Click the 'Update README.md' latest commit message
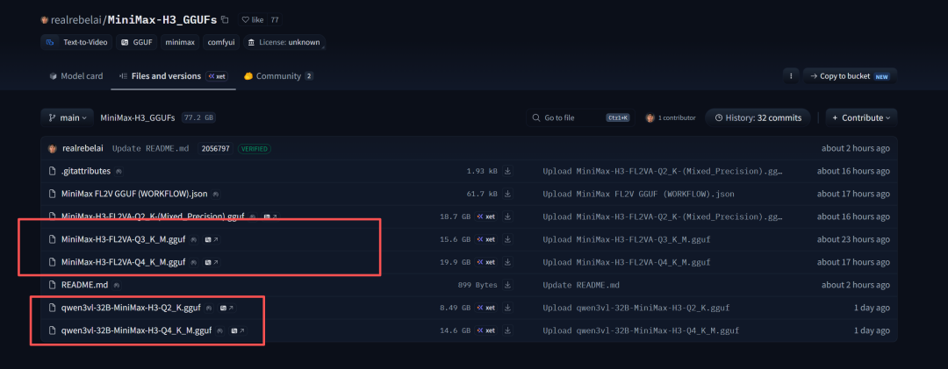Image resolution: width=948 pixels, height=369 pixels. [151, 148]
